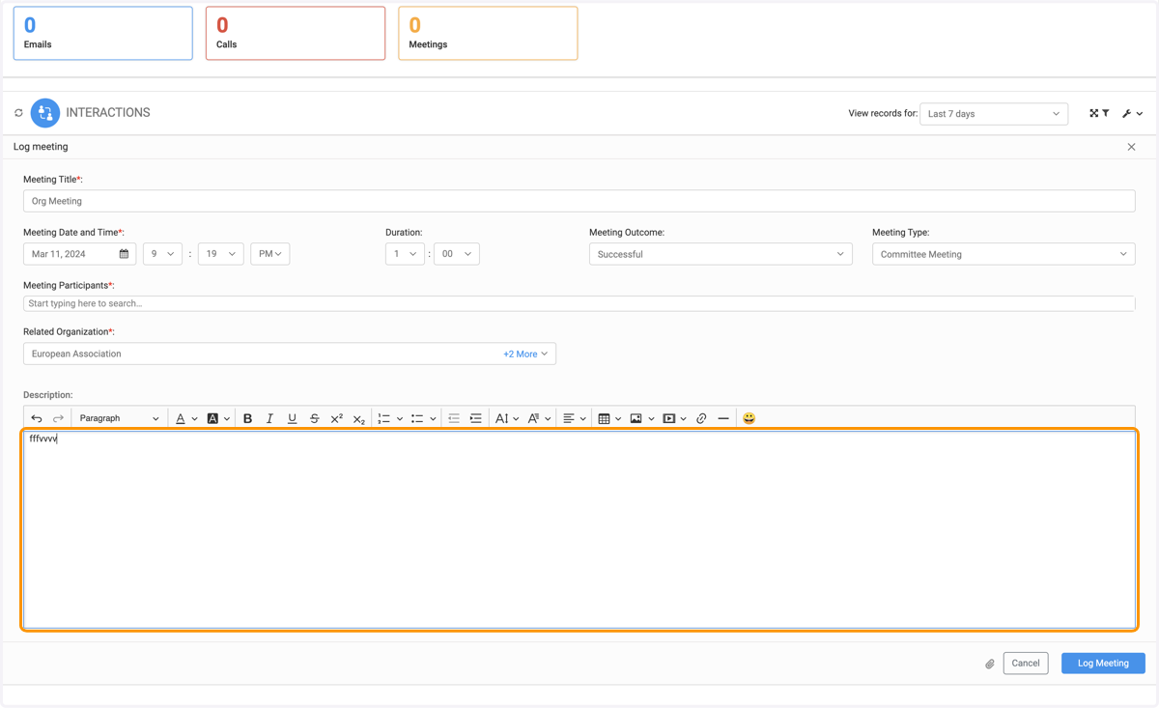Click the Mar 11, 2024 date field

coord(79,254)
